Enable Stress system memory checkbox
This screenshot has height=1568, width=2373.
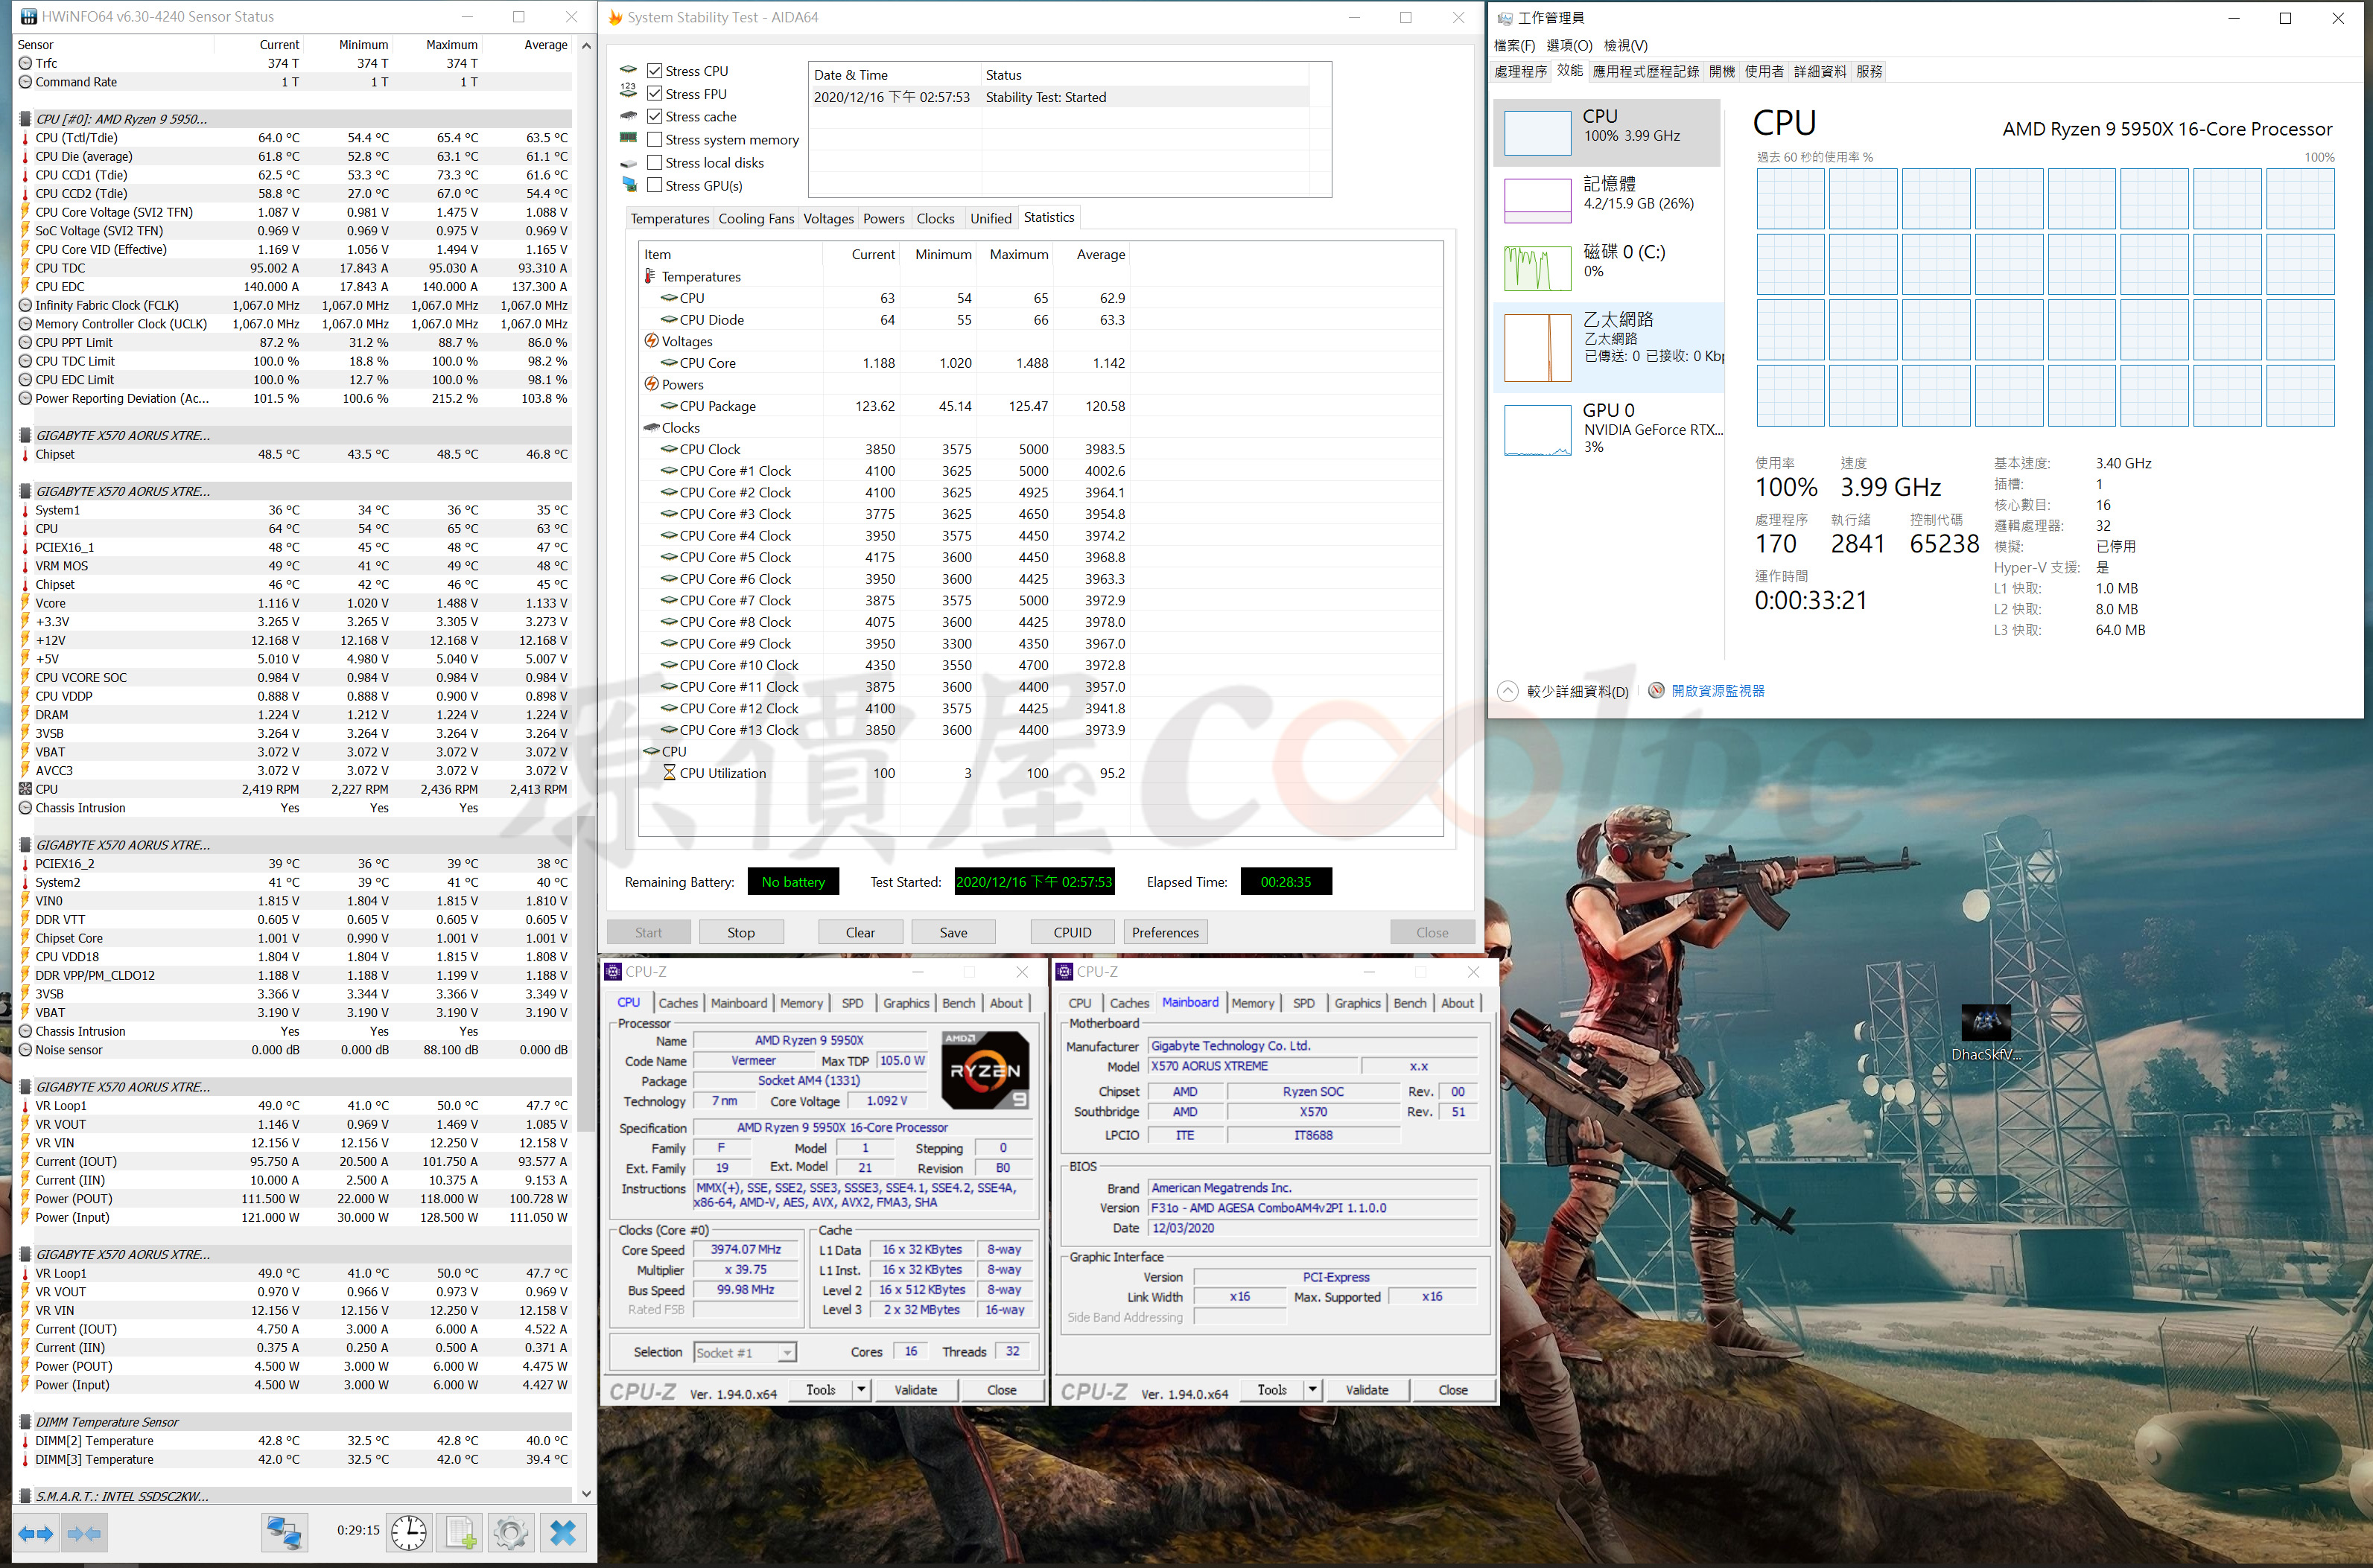tap(654, 140)
